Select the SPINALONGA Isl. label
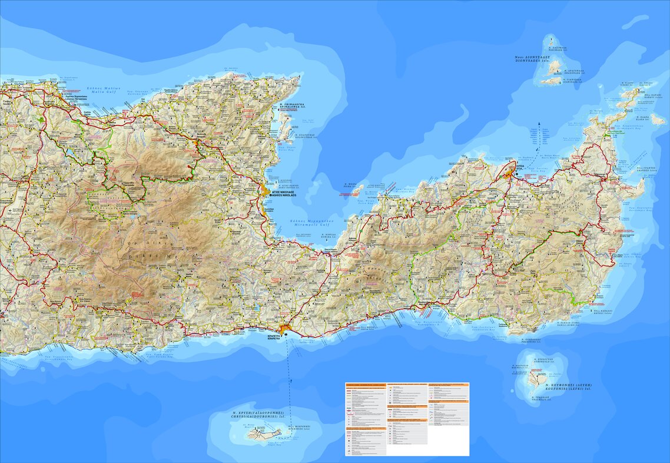 pyautogui.click(x=294, y=105)
